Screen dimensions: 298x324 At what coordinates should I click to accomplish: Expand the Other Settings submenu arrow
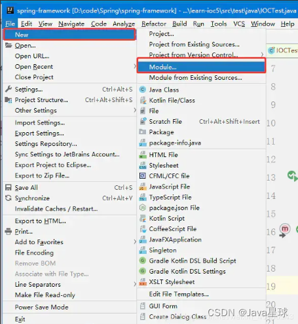point(135,110)
